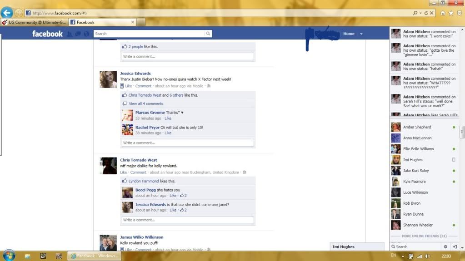Viewport: 465px width, 261px height.
Task: Like Jessica Edwards' X Factor post
Action: (x=128, y=86)
